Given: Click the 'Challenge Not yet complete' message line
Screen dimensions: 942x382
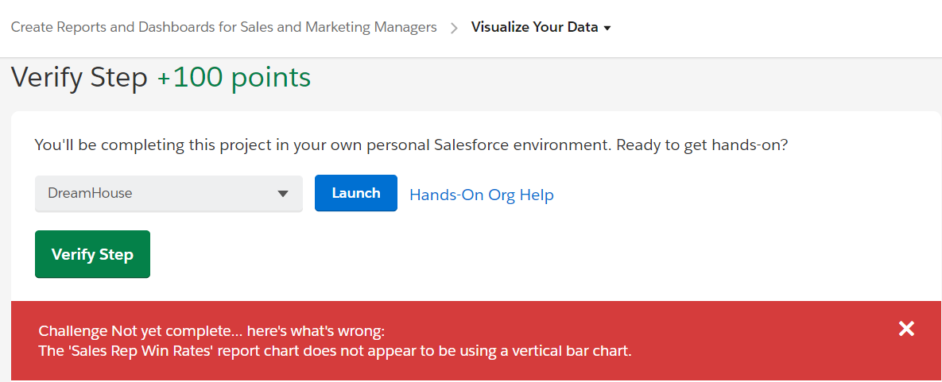Looking at the screenshot, I should [x=211, y=331].
